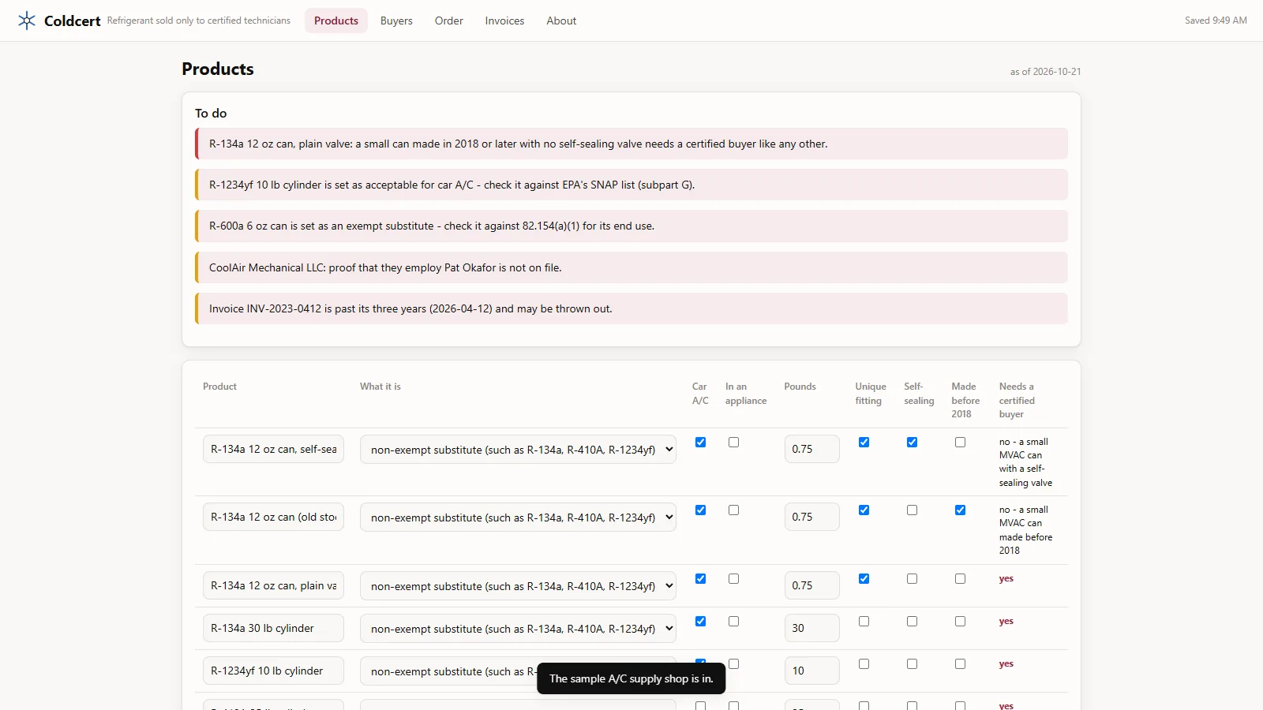Toggle Unique fitting for R-134a plain valve can
1263x710 pixels.
(x=864, y=579)
